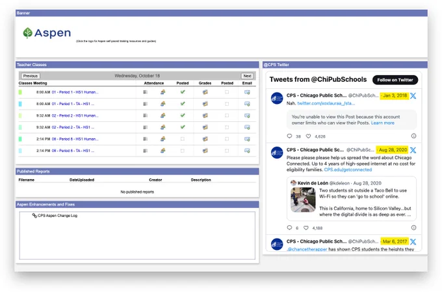Screen dimensions: 442x292
Task: Open the Kevin de León tweet photo thumbnail
Action: [x=303, y=200]
